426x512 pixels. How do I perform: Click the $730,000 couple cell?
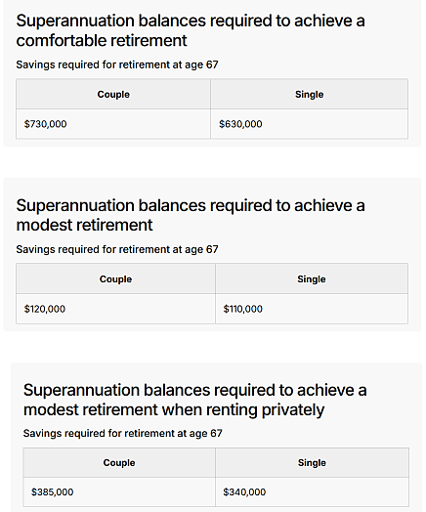(x=113, y=124)
